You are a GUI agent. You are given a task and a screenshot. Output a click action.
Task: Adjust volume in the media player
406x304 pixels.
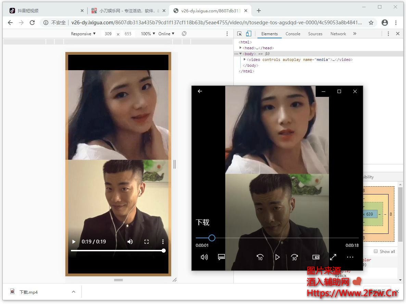pos(204,257)
